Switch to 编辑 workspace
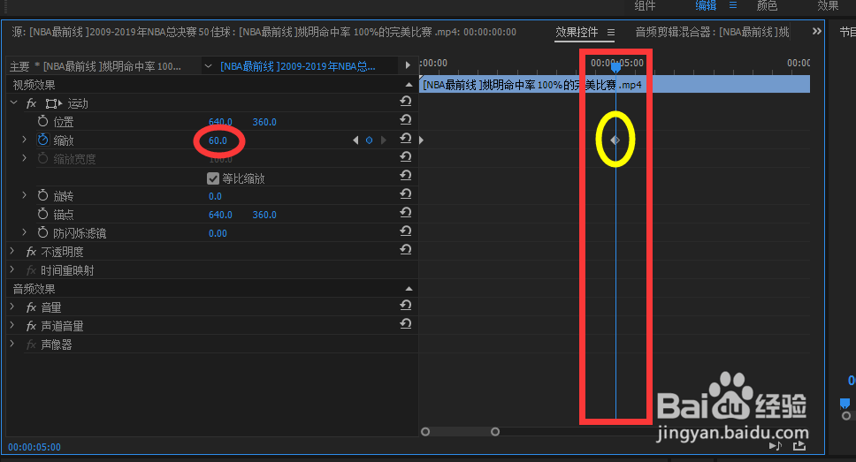The width and height of the screenshot is (856, 462). tap(706, 5)
